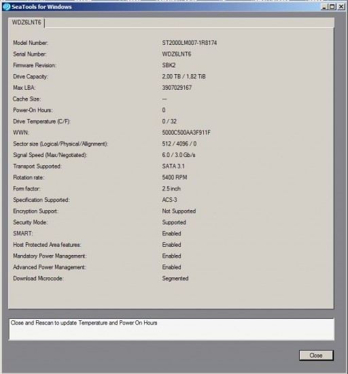Close window using title bar X
The height and width of the screenshot is (374, 348).
[341, 7]
